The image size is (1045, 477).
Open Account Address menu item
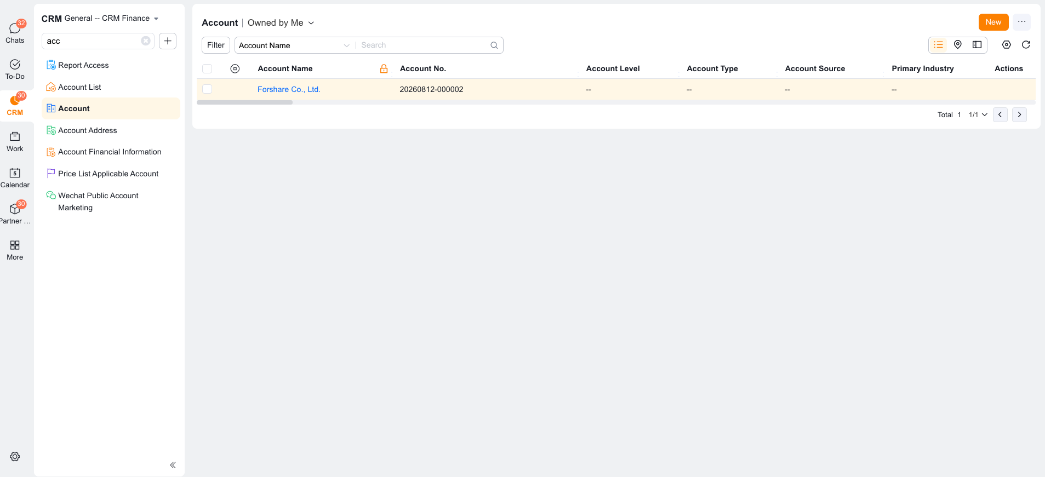tap(111, 130)
